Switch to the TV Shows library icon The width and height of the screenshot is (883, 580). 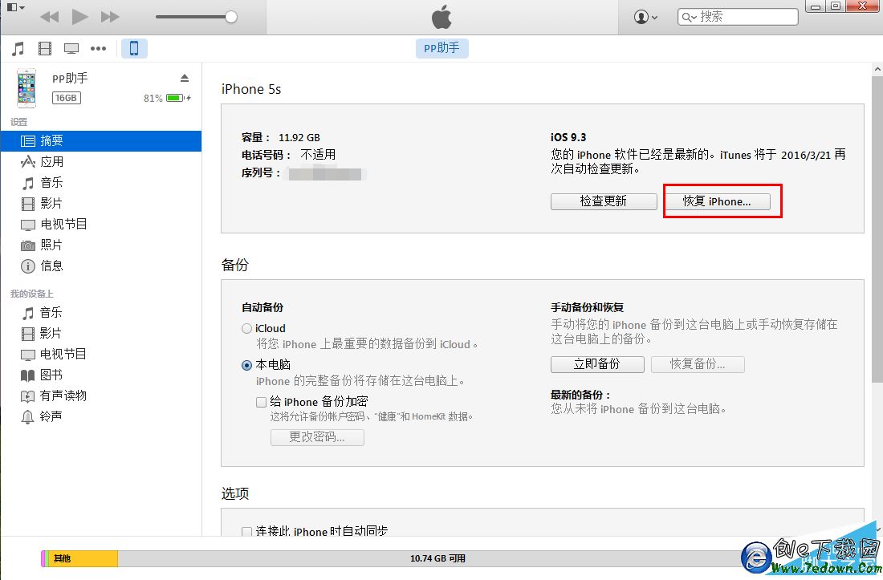coord(71,48)
